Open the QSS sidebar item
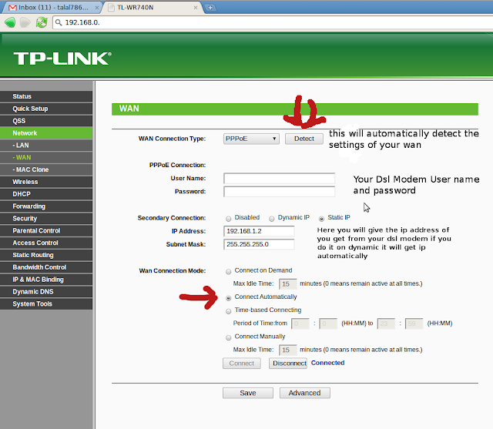The image size is (493, 429). pos(46,121)
